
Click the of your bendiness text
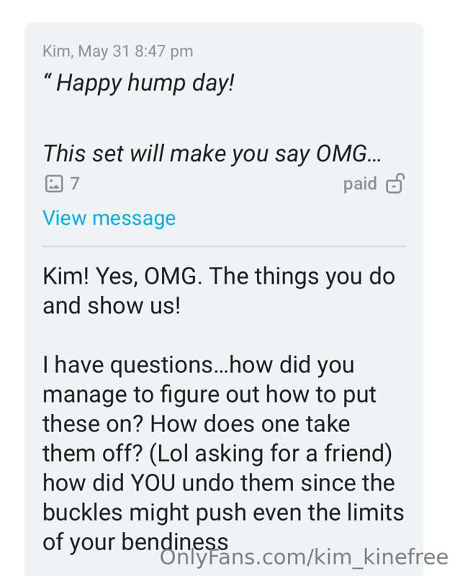click(135, 542)
